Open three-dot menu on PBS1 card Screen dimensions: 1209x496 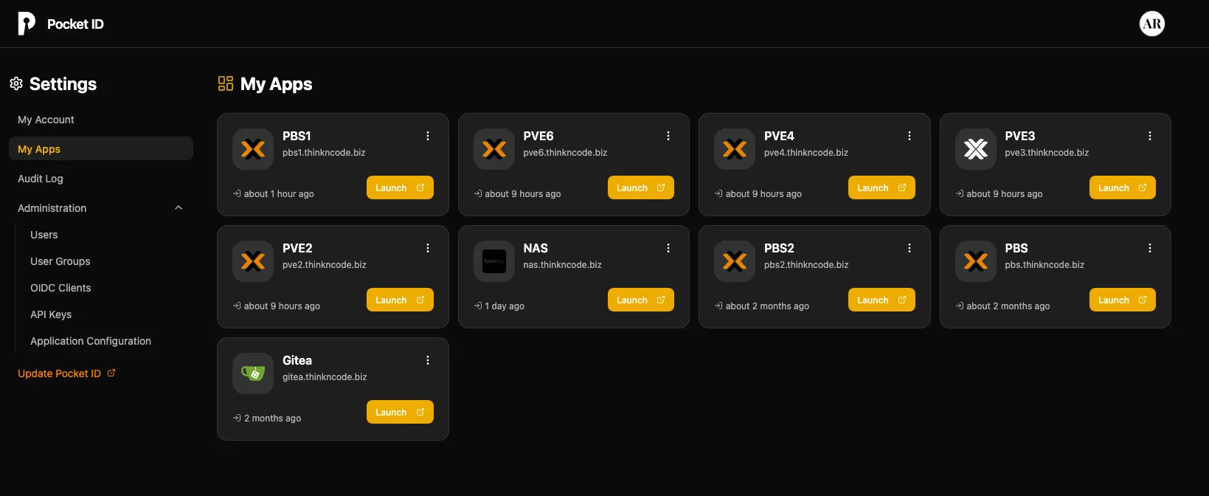tap(428, 136)
